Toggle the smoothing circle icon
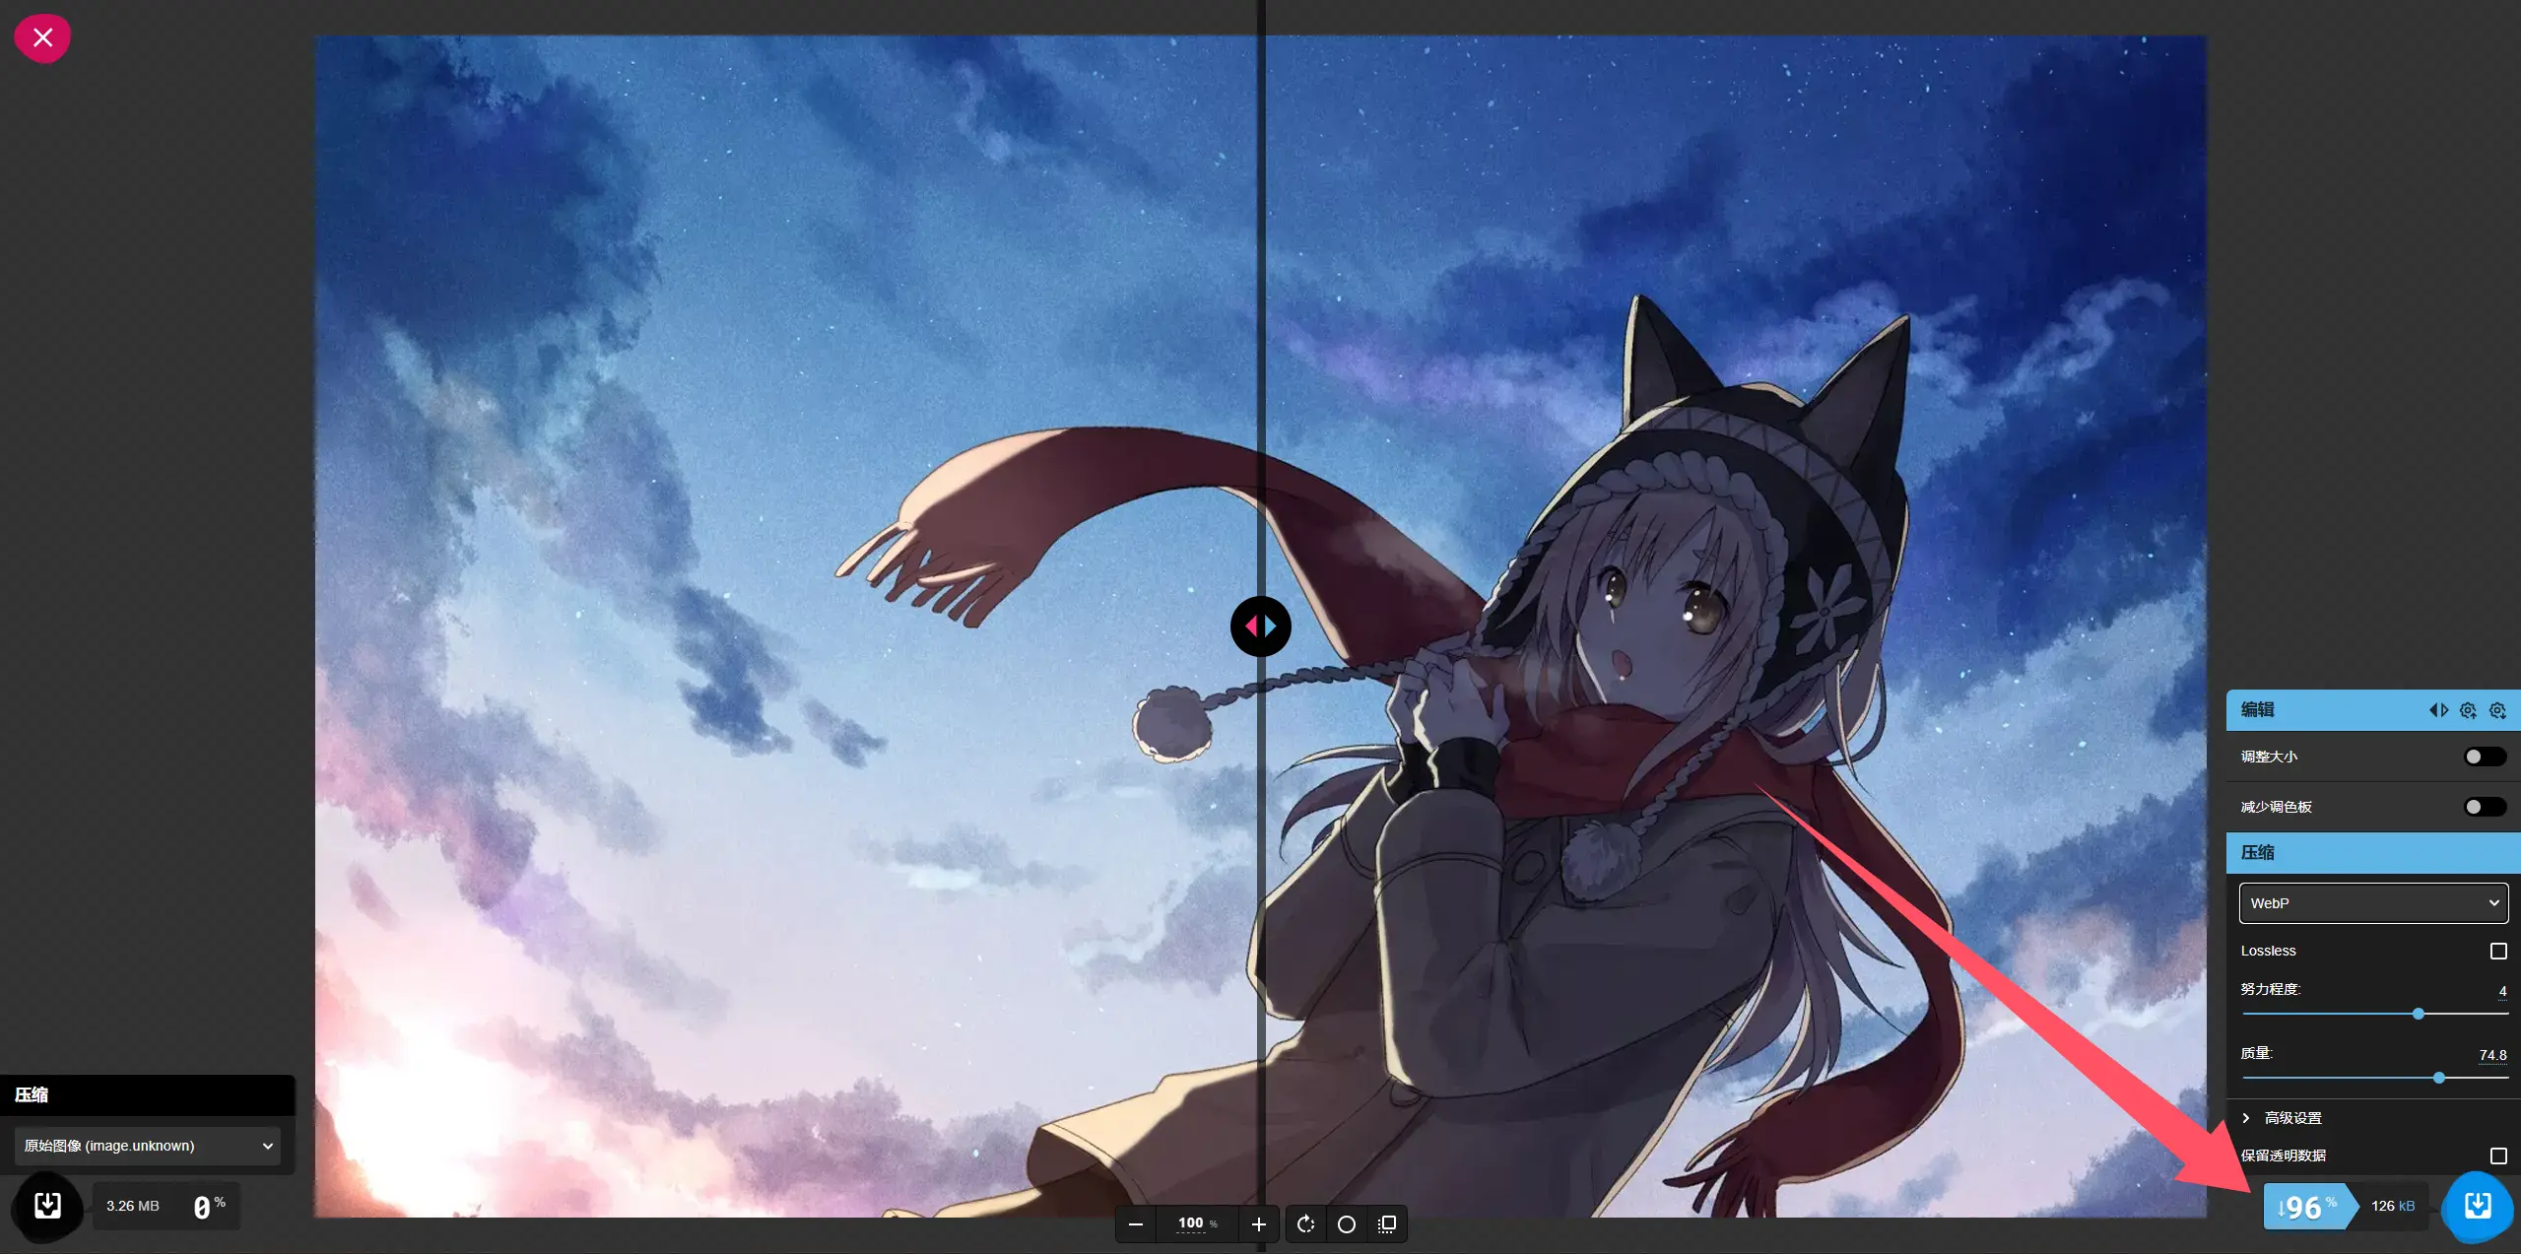2521x1254 pixels. click(1346, 1223)
